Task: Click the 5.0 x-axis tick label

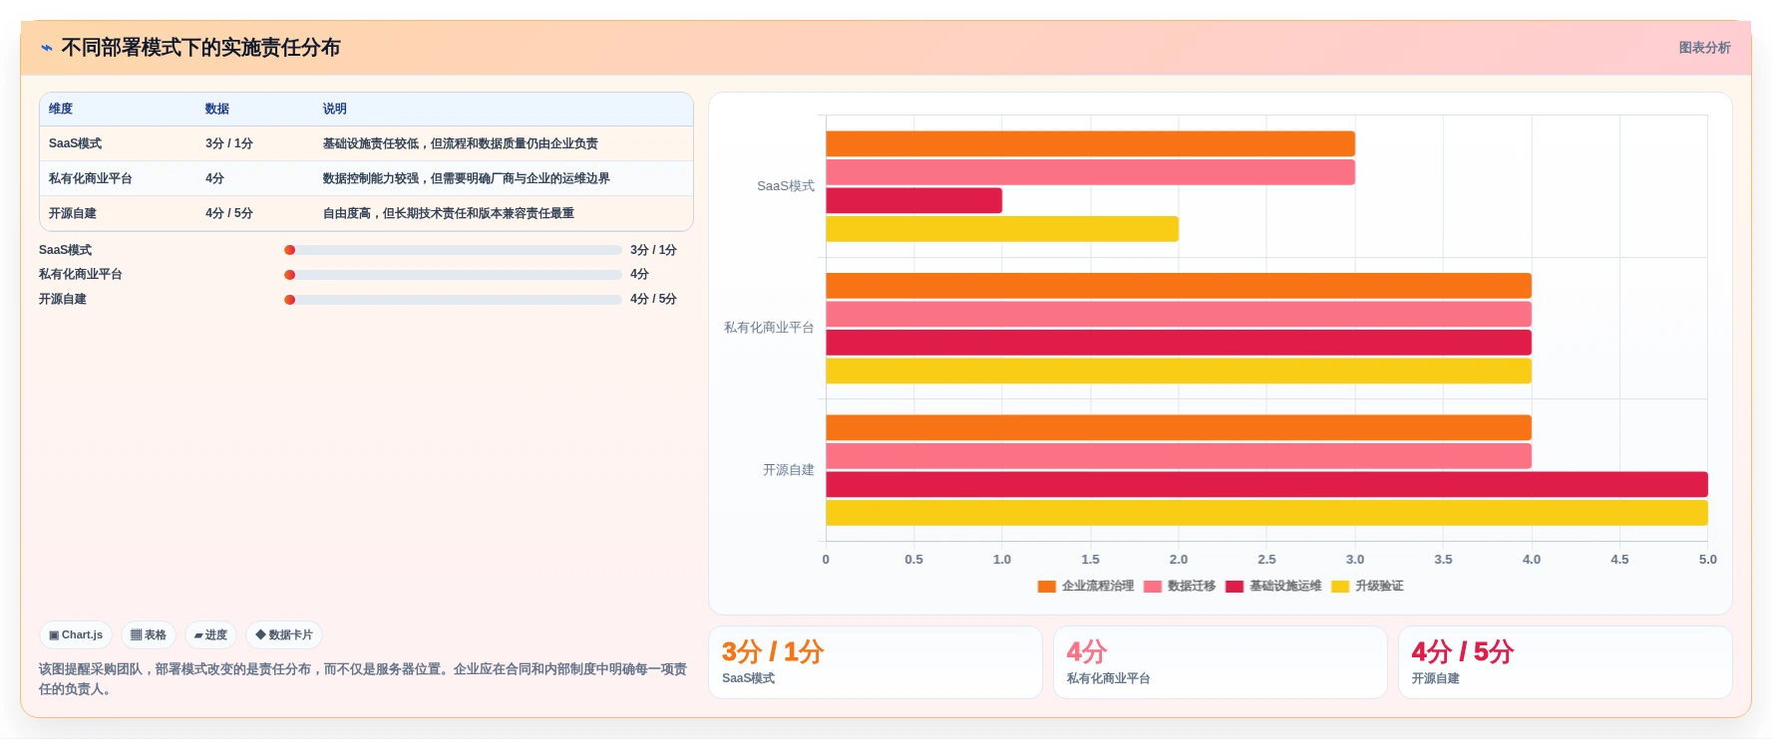Action: point(1708,560)
